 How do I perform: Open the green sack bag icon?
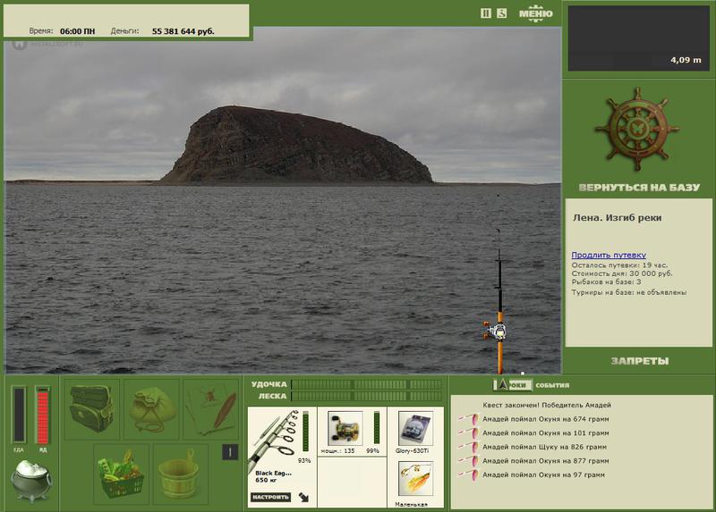coord(151,408)
